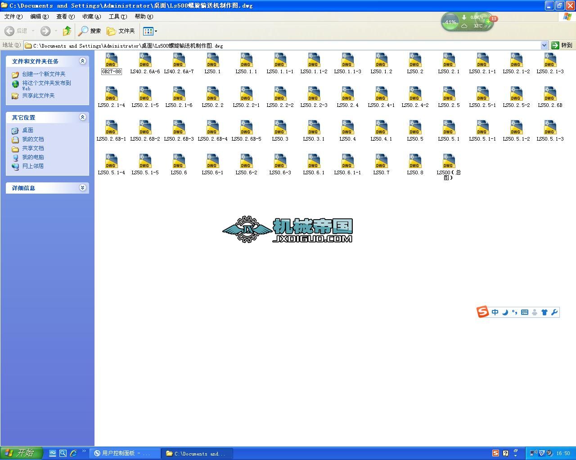Click the Sogou logo on the input toolbar
The height and width of the screenshot is (460, 576).
(483, 312)
